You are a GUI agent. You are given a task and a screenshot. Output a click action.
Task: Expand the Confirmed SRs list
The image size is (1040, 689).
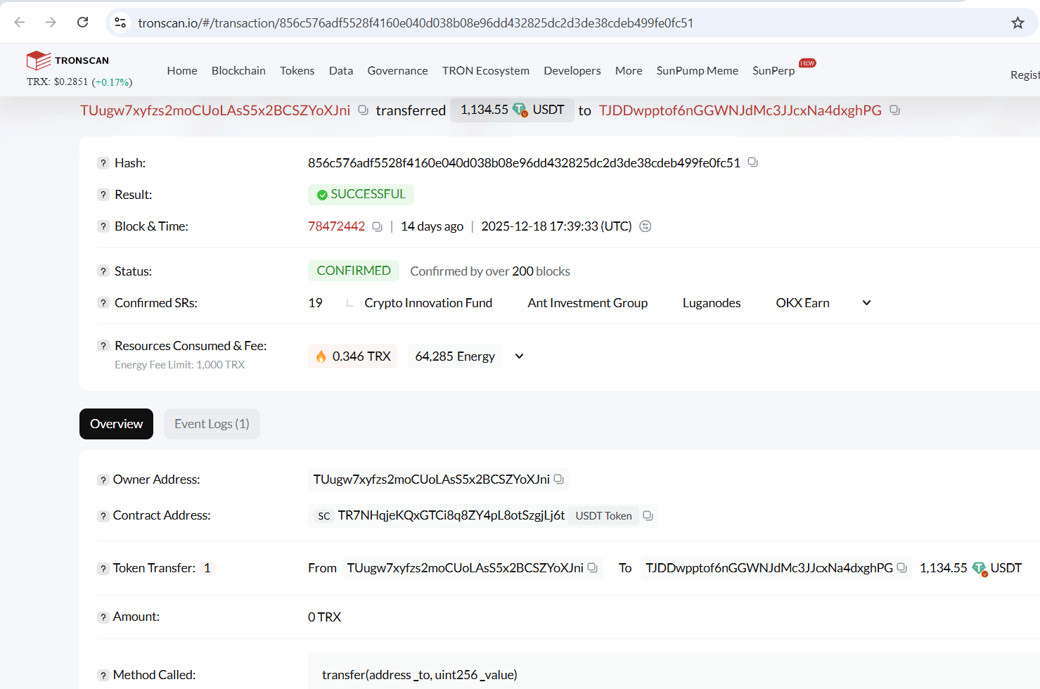coord(866,303)
